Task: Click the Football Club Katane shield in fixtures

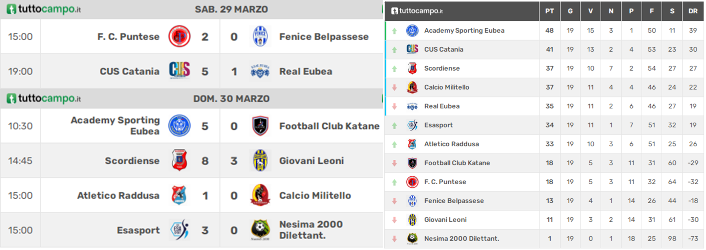Action: click(x=260, y=126)
